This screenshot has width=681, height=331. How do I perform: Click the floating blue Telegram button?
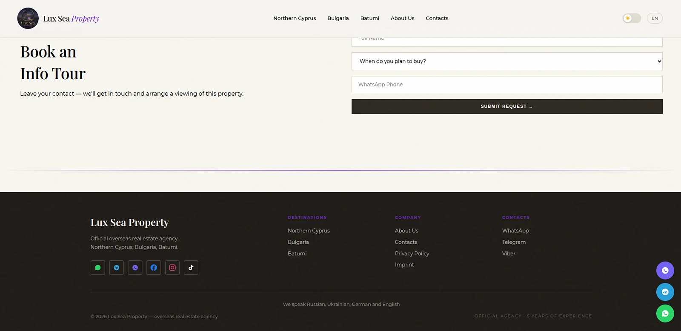665,292
